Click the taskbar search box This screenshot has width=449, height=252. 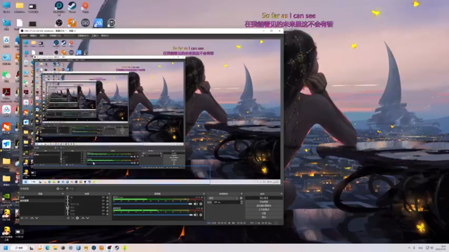pos(19,248)
